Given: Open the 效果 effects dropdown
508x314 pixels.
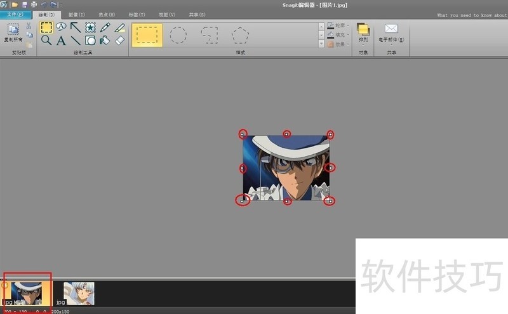Looking at the screenshot, I should (x=338, y=44).
